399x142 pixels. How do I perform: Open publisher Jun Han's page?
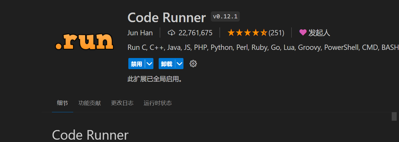click(140, 33)
